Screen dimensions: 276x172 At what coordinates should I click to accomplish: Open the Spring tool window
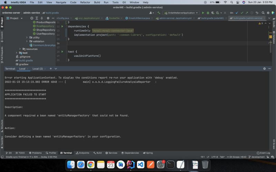tap(148, 153)
